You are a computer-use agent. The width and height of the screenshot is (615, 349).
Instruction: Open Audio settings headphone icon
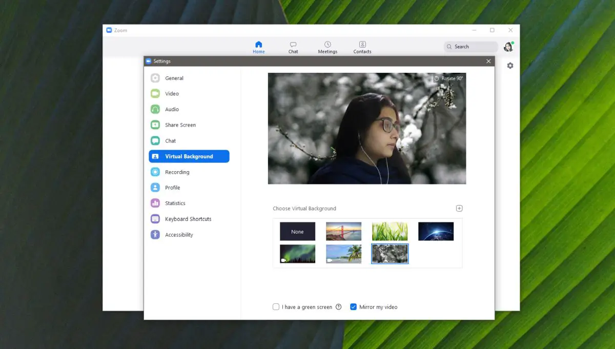tap(155, 109)
